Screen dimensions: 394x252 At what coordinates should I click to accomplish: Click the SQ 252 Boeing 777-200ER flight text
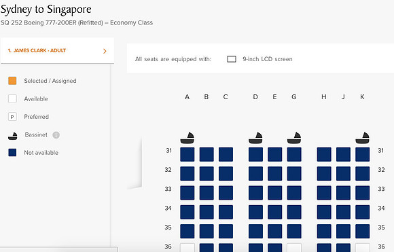[77, 23]
